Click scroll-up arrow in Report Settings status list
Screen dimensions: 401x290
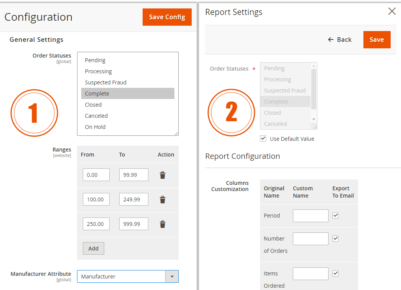tap(314, 66)
